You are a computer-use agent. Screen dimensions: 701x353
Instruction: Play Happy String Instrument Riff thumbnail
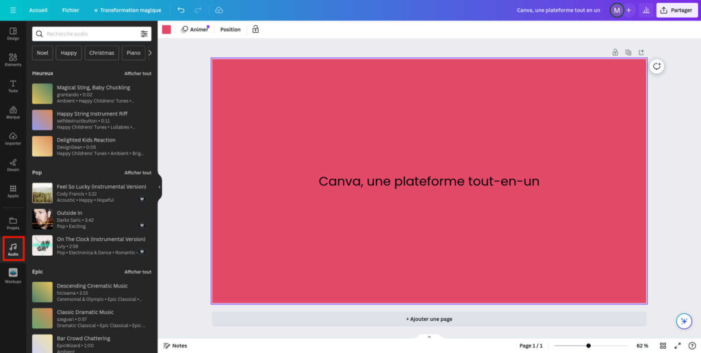click(x=42, y=120)
